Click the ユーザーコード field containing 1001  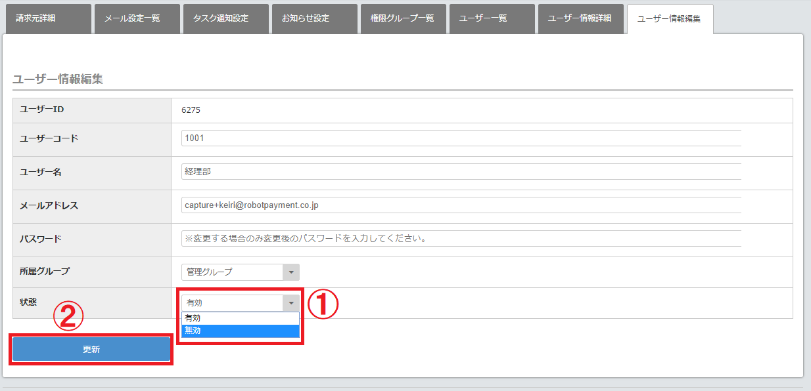click(460, 138)
